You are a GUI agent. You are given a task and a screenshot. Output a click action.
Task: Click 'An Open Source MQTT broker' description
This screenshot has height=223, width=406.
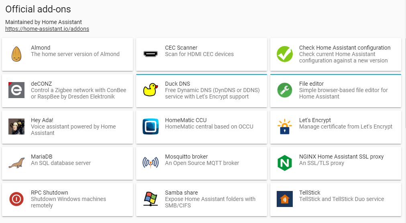tap(202, 163)
